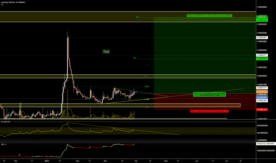Screen dimensions: 276x163
Task: Click the Fibonacci '0.382' level label
Action: [147, 65]
